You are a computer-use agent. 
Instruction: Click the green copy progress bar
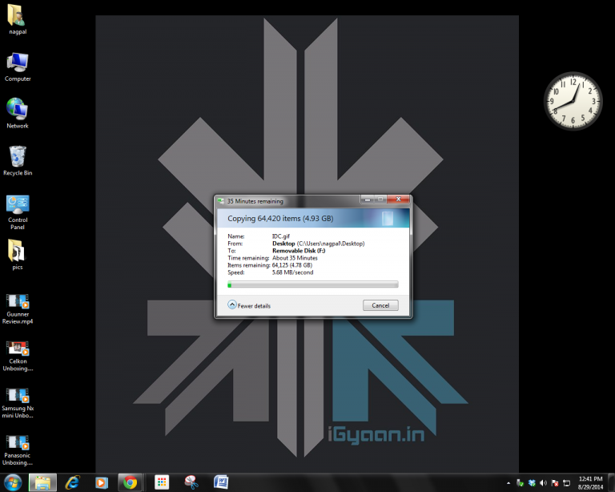pos(312,284)
